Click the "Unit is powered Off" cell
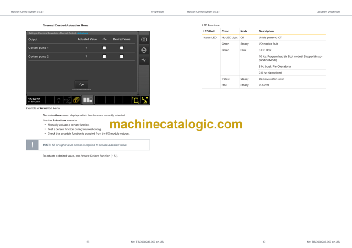 270,37
